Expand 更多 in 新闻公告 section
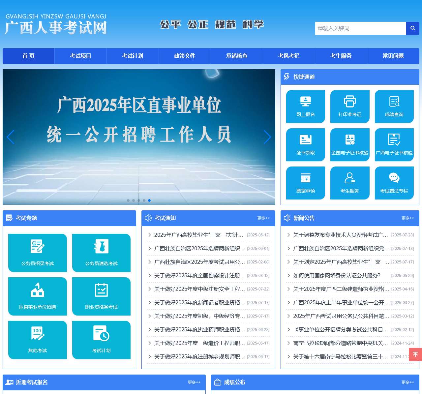422x394 pixels. [x=407, y=218]
